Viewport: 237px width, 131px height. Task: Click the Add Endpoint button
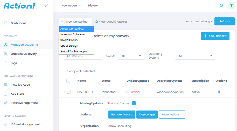215,36
